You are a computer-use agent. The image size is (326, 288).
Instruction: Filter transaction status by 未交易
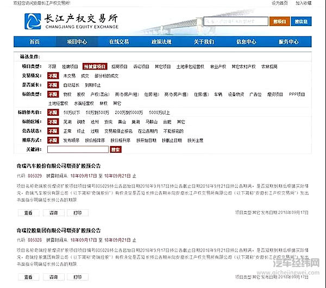click(x=70, y=76)
